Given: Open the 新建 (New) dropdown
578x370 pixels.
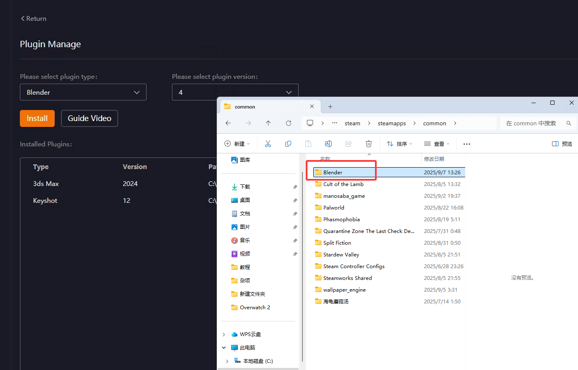Looking at the screenshot, I should (237, 144).
